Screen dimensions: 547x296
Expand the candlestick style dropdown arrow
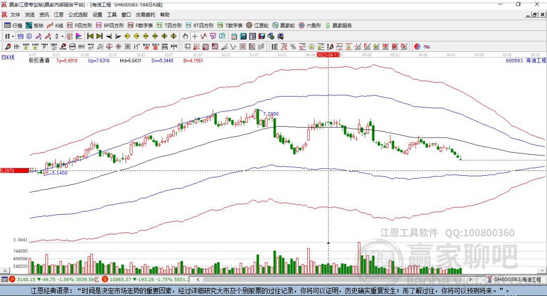click(62, 36)
